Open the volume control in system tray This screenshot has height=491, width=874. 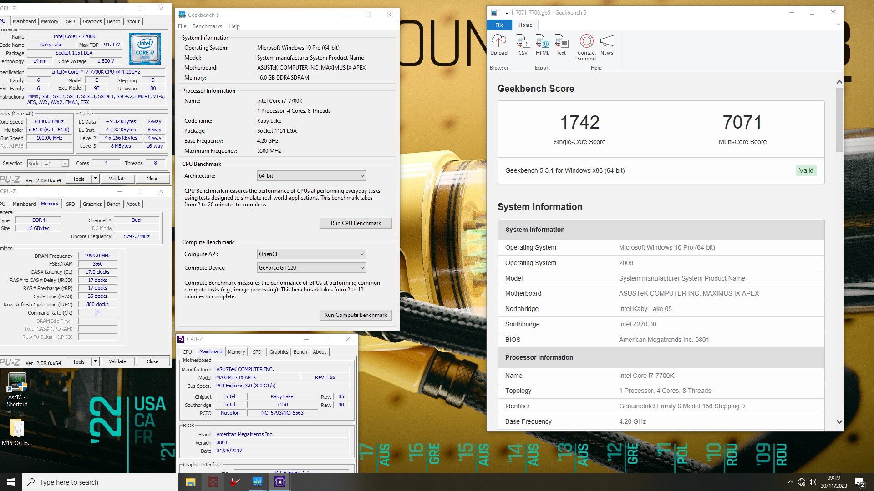coord(813,482)
